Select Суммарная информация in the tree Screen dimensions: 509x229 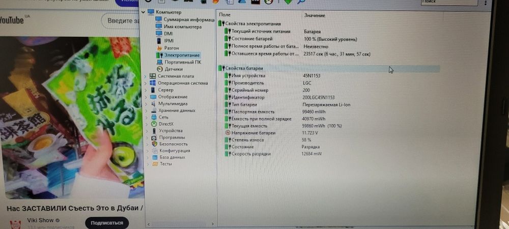pos(185,19)
